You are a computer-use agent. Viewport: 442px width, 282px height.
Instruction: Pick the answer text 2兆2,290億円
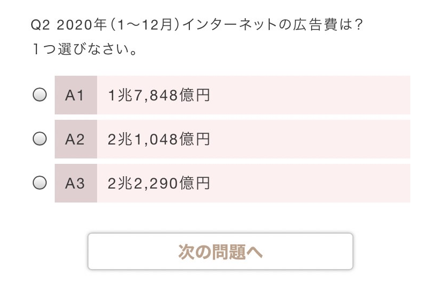(158, 184)
